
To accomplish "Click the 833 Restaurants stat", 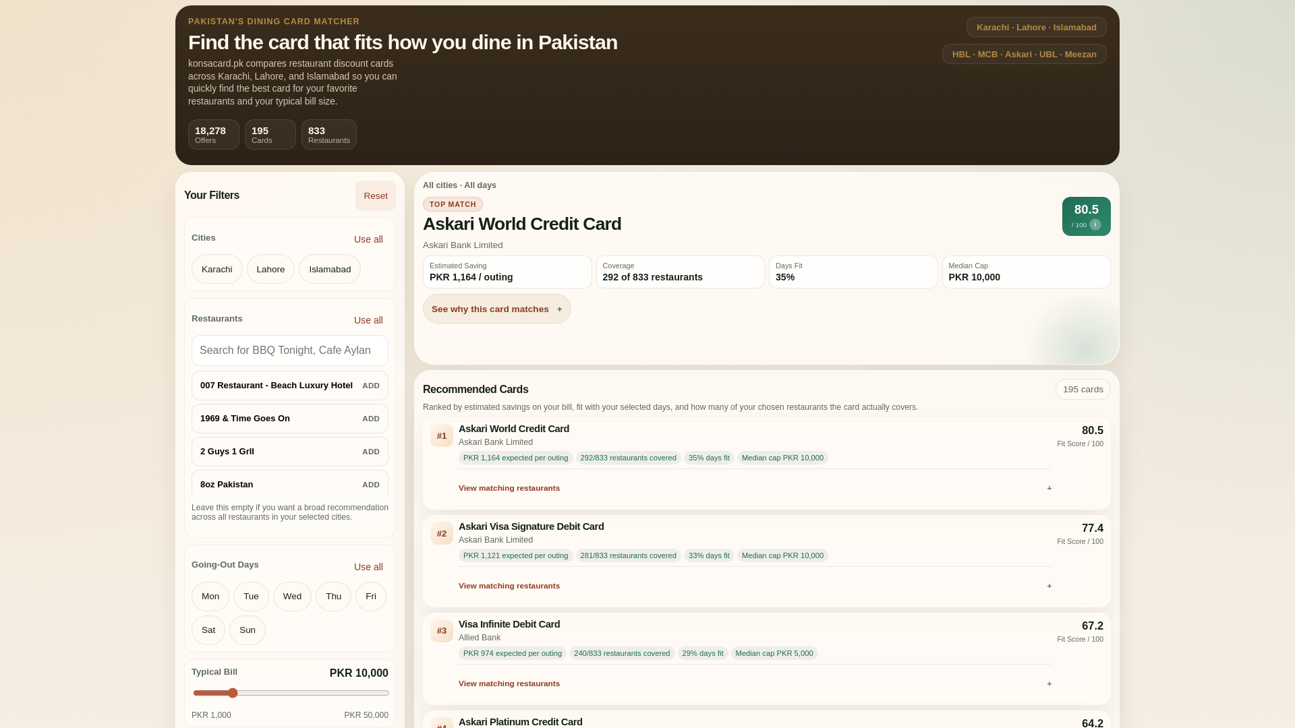I will 329,134.
